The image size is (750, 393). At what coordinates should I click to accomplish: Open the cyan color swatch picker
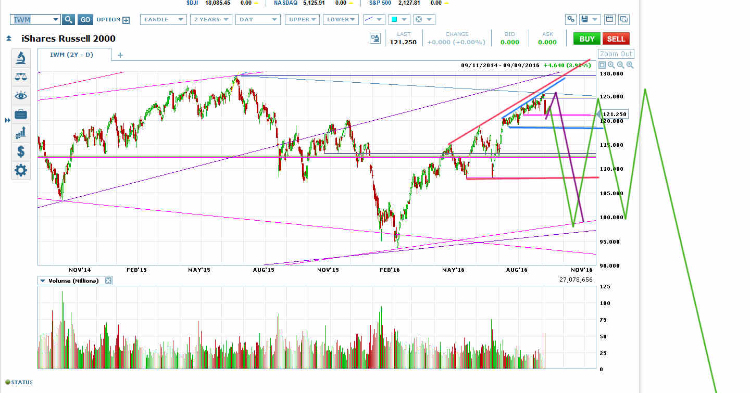tap(399, 20)
